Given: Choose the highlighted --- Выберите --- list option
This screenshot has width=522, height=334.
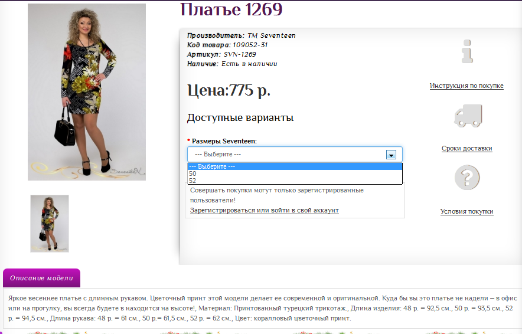Looking at the screenshot, I should (295, 166).
